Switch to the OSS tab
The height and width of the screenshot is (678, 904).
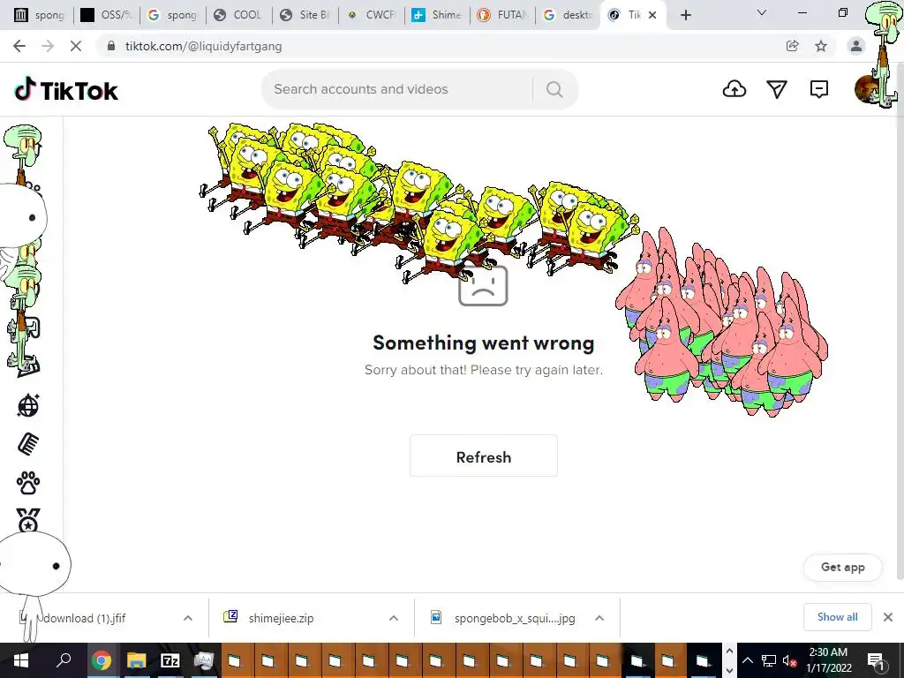(x=107, y=15)
